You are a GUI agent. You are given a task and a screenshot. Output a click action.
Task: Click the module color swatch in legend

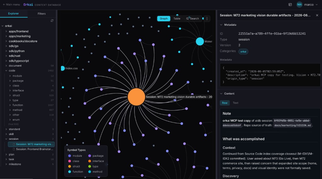(x=69, y=156)
